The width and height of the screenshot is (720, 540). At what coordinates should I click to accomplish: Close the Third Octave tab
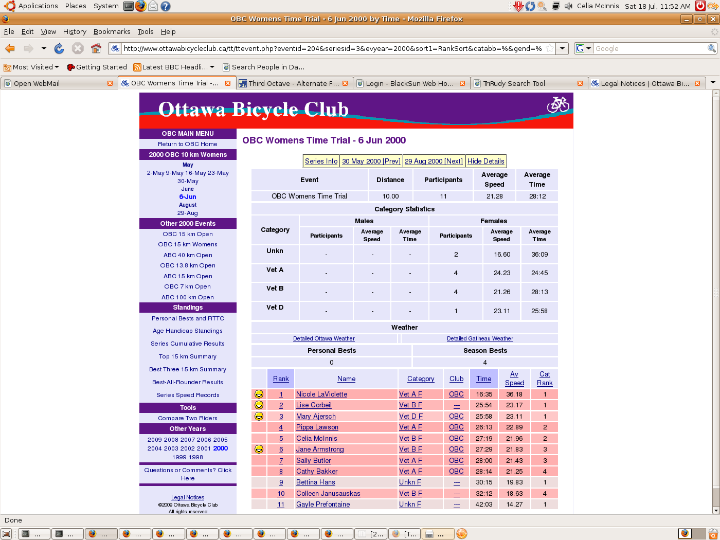(345, 83)
